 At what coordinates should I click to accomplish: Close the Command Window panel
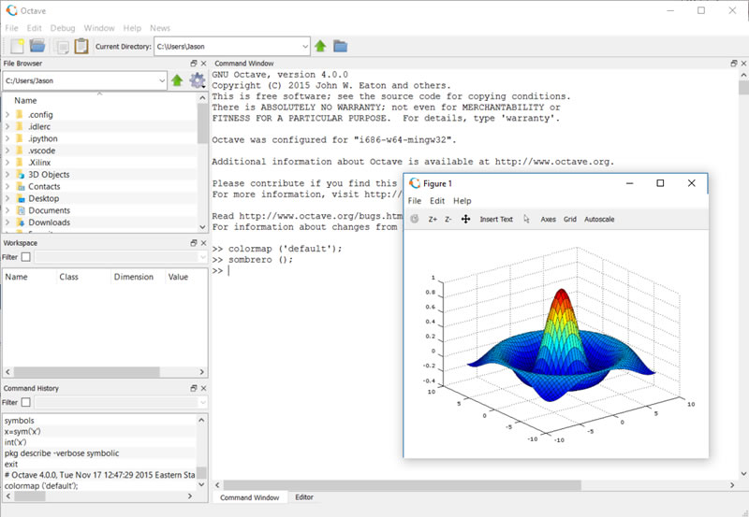pyautogui.click(x=743, y=64)
